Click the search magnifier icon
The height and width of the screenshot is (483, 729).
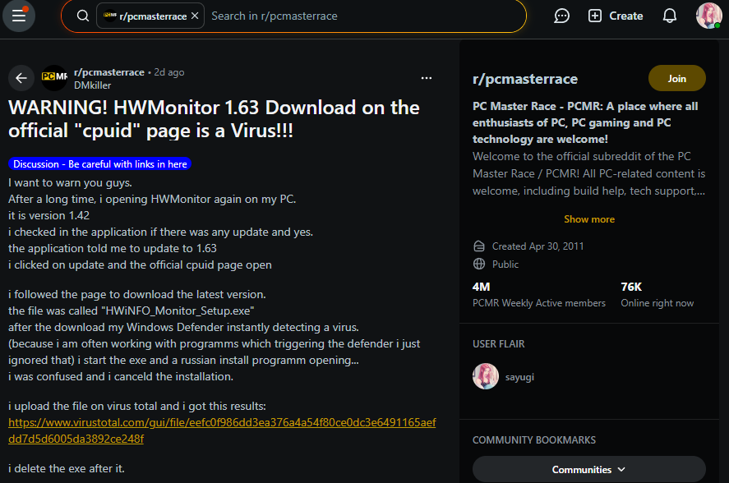82,16
